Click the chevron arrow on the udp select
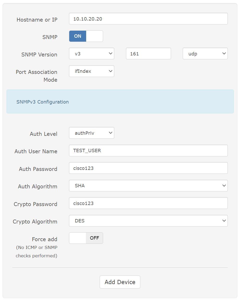Screen dimensions: 240x301 [224, 54]
